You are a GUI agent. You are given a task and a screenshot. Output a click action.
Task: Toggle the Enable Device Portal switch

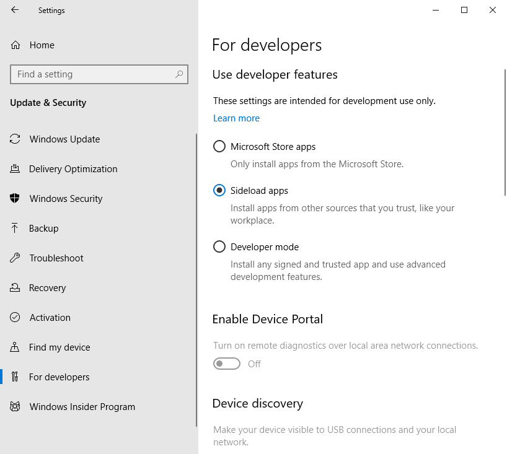[227, 364]
